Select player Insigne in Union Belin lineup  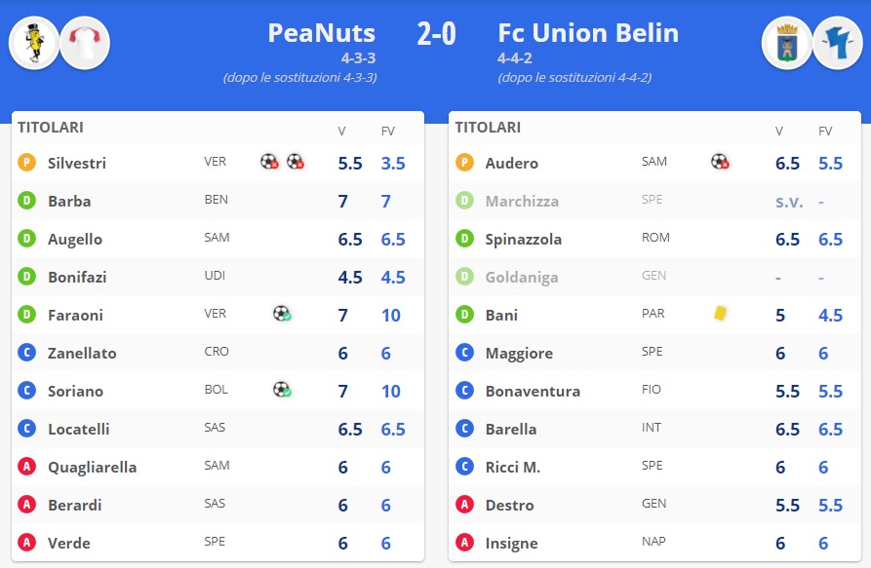point(512,543)
